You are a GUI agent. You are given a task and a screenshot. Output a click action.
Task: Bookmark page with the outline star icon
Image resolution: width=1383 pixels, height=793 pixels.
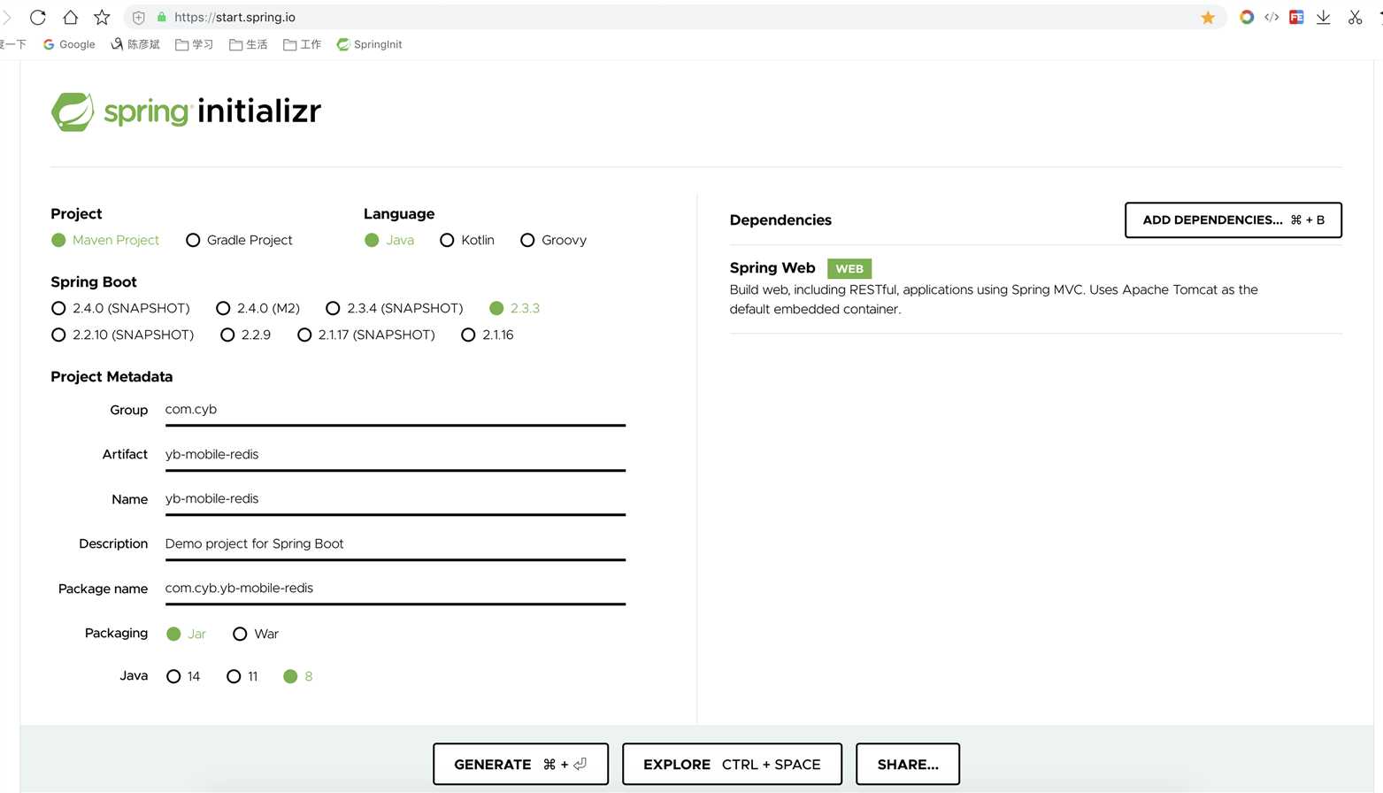pyautogui.click(x=102, y=17)
